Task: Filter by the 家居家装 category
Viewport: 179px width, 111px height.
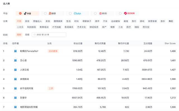Action: (152, 21)
